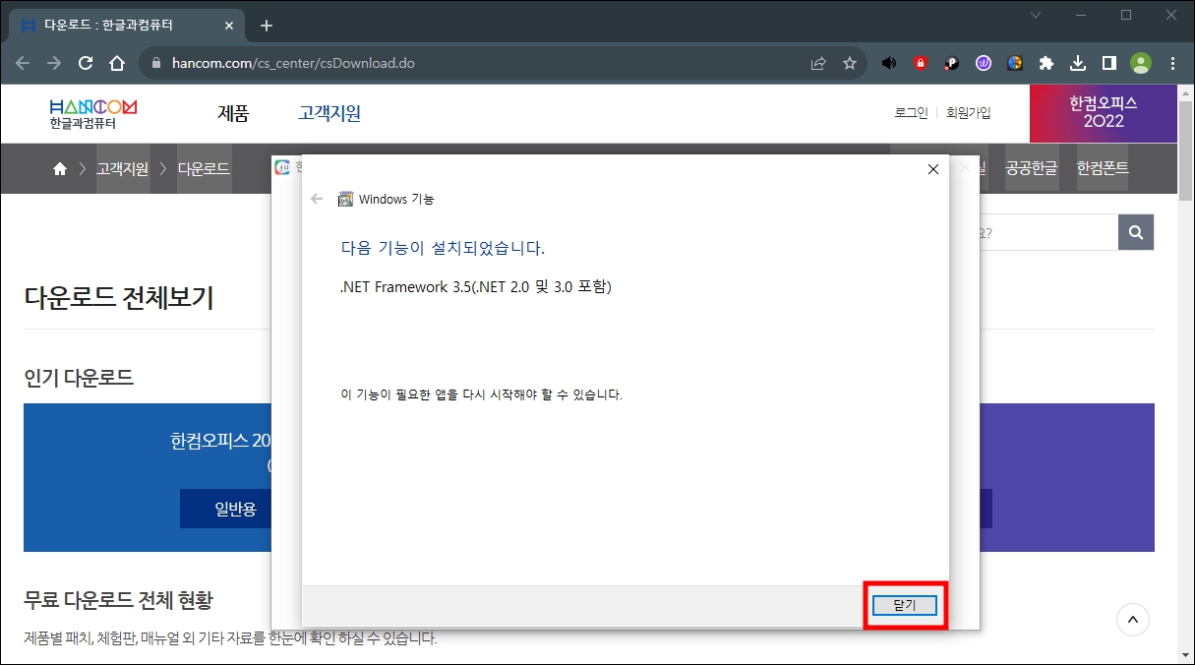Reload the page with the refresh icon
Screen dimensions: 1195x665
[85, 63]
